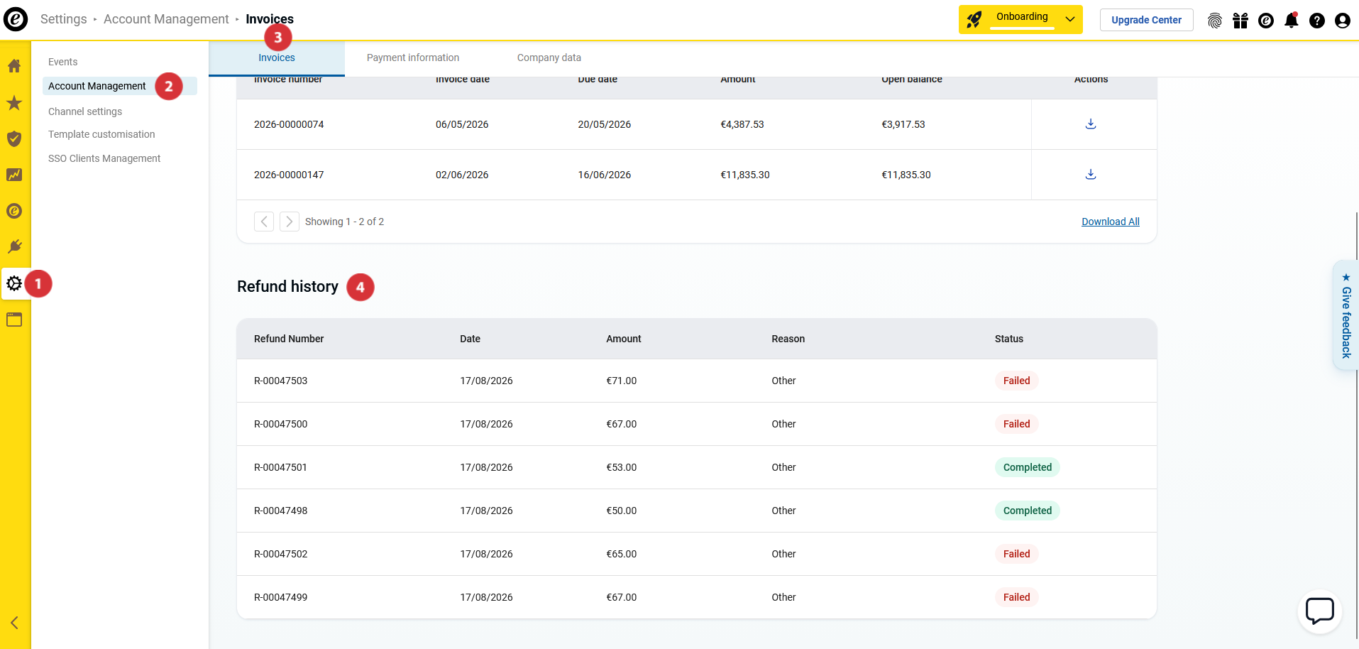The height and width of the screenshot is (649, 1359).
Task: Download invoice 2026-00000147
Action: point(1091,175)
